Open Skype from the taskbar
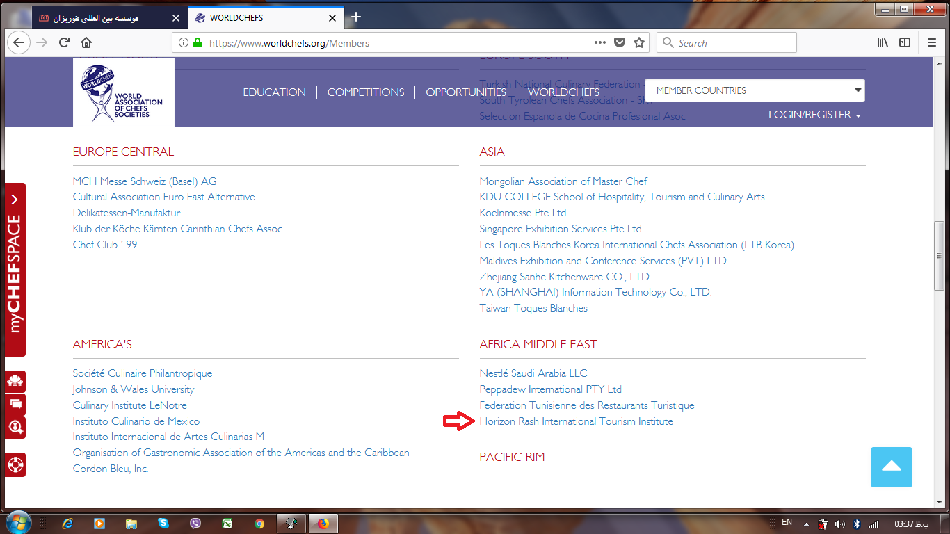950x534 pixels. (163, 524)
